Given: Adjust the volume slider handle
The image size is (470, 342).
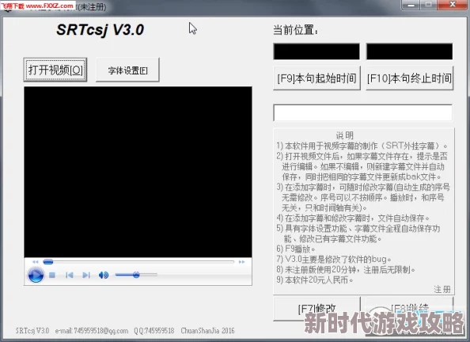Looking at the screenshot, I should click(x=136, y=275).
